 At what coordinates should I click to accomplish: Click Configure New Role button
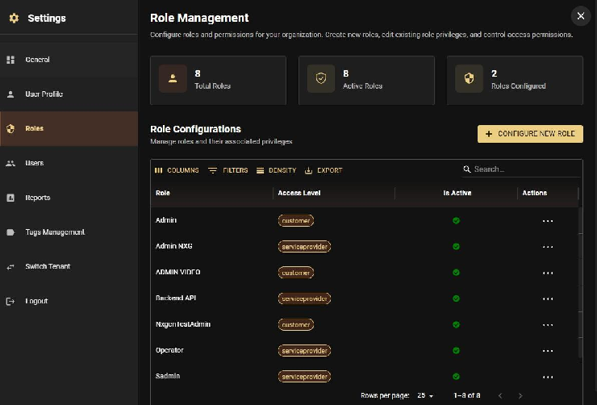tap(530, 134)
